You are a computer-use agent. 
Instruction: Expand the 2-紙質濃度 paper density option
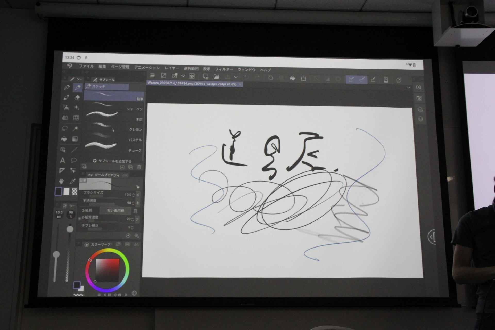[x=137, y=220]
